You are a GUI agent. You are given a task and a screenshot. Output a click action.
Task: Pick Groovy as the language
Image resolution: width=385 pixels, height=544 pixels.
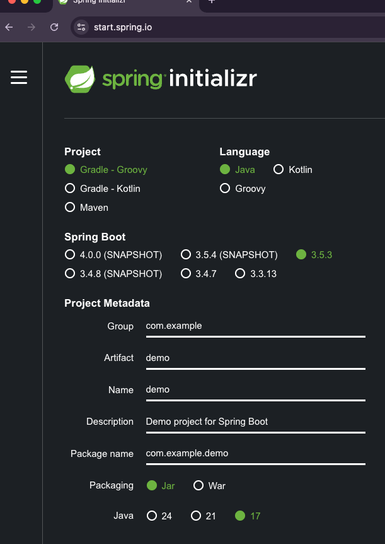243,189
